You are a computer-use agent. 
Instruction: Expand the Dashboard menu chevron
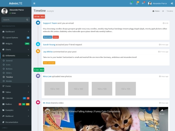pyautogui.click(x=29, y=32)
